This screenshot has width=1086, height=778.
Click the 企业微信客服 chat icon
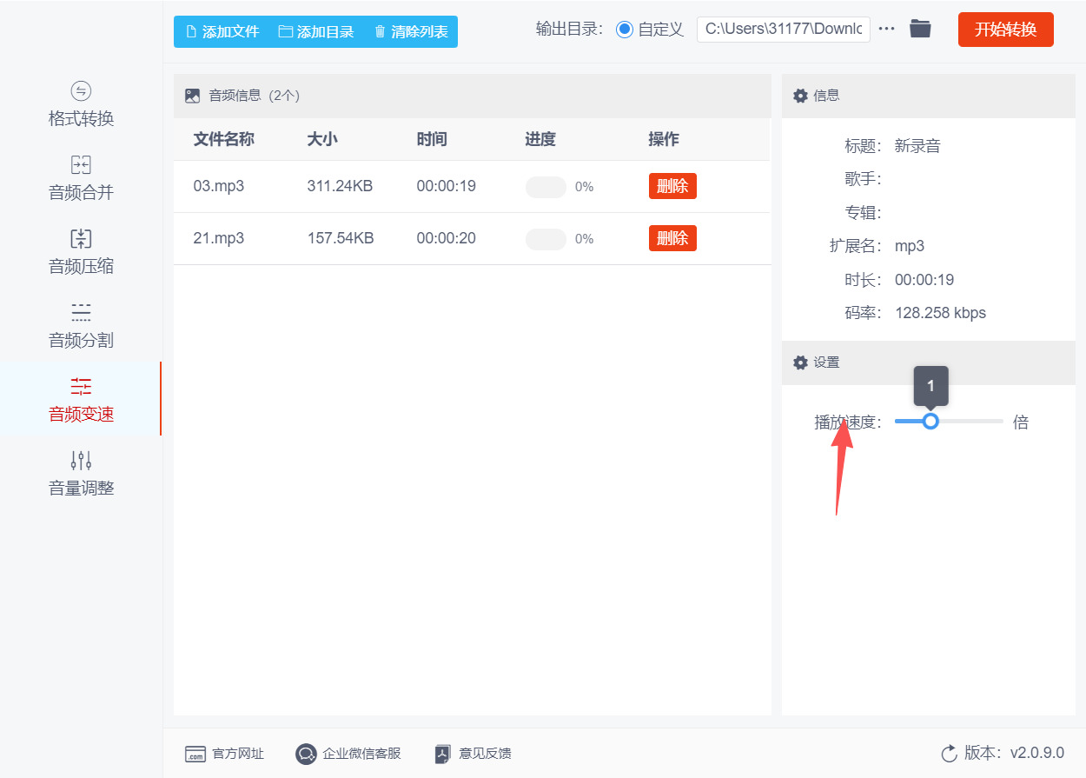pyautogui.click(x=306, y=754)
